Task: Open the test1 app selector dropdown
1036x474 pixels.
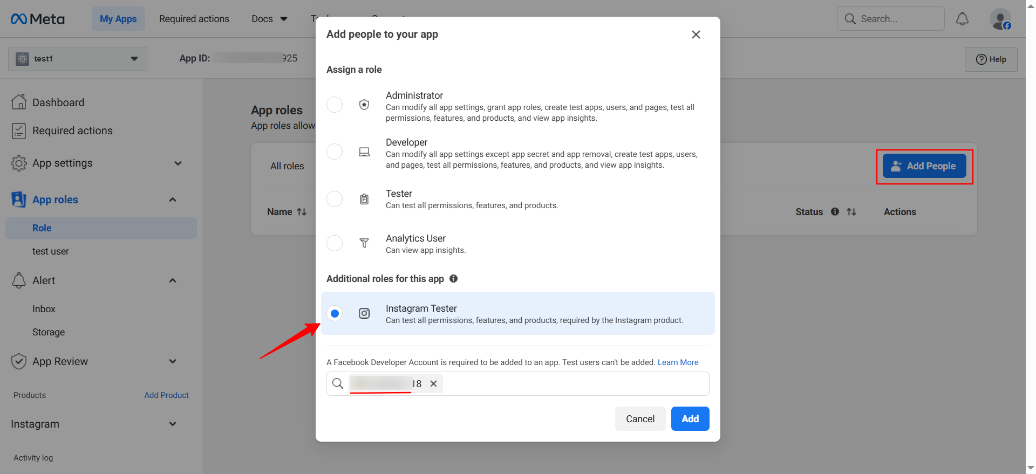Action: pyautogui.click(x=78, y=59)
